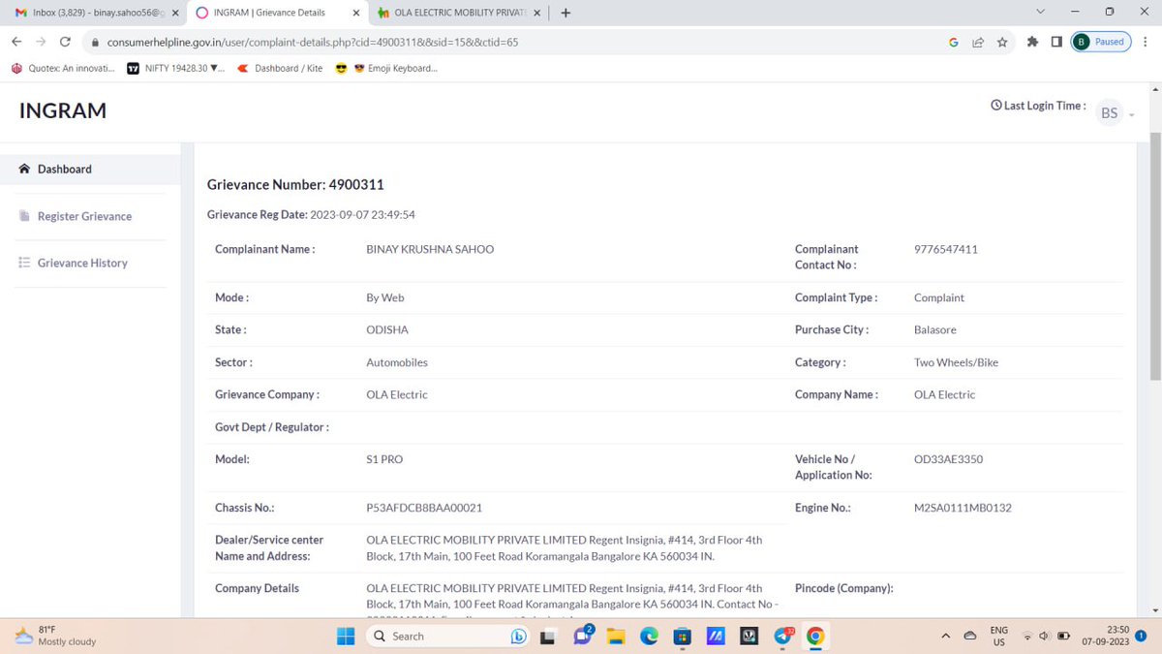Open Telegram from the taskbar
Image resolution: width=1162 pixels, height=654 pixels.
(x=783, y=636)
